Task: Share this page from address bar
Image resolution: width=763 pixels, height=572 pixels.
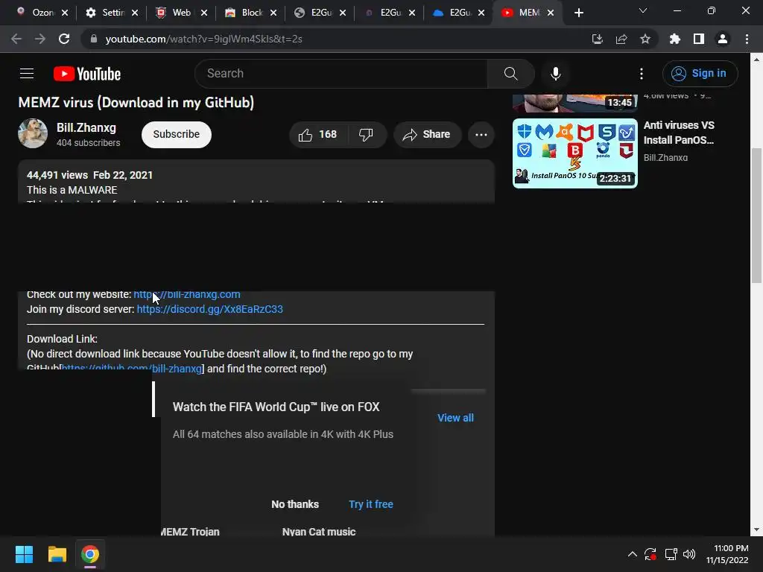Action: (x=621, y=39)
